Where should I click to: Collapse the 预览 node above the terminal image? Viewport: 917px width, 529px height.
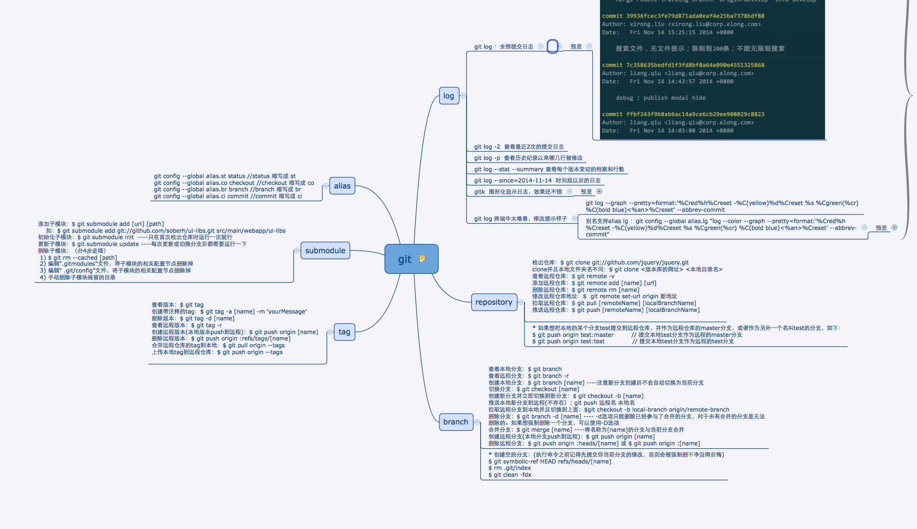[589, 46]
